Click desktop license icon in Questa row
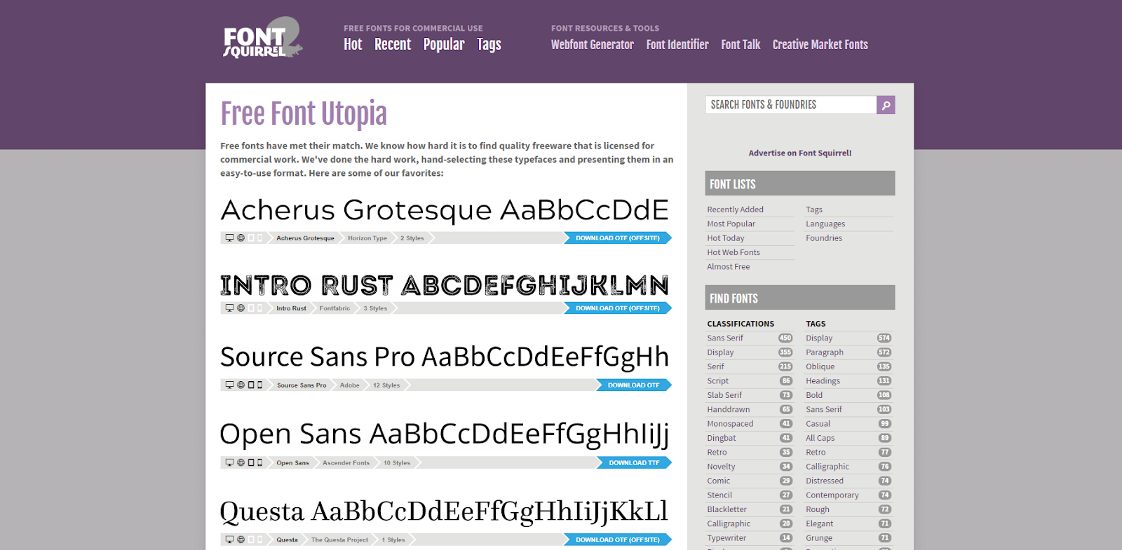The image size is (1122, 550). tap(229, 539)
